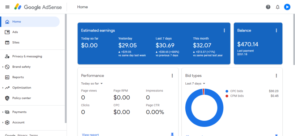
Task: Click the page vertical scrollbar thumb
Action: point(294,39)
